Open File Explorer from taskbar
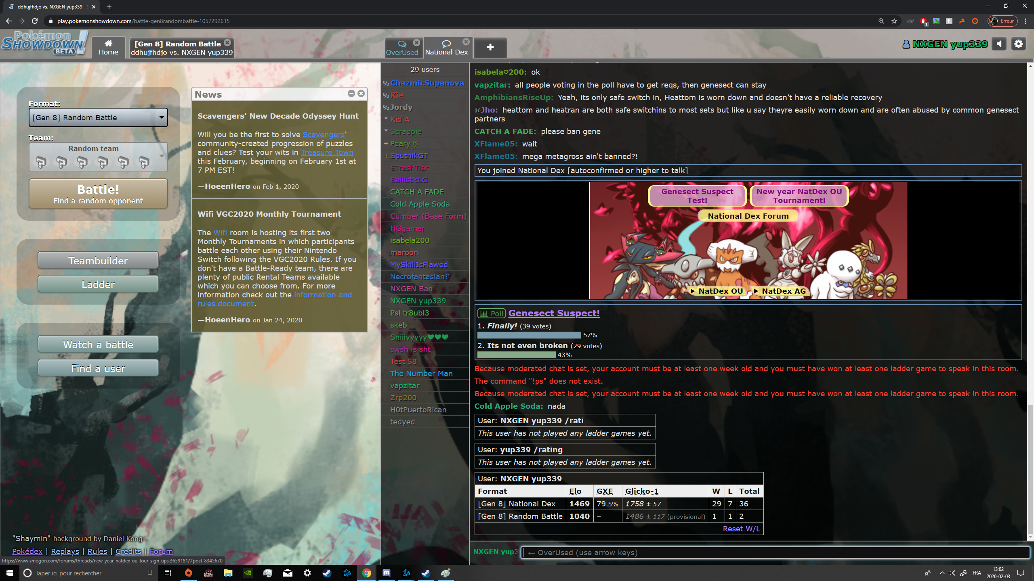Viewport: 1034px width, 581px height. click(228, 573)
